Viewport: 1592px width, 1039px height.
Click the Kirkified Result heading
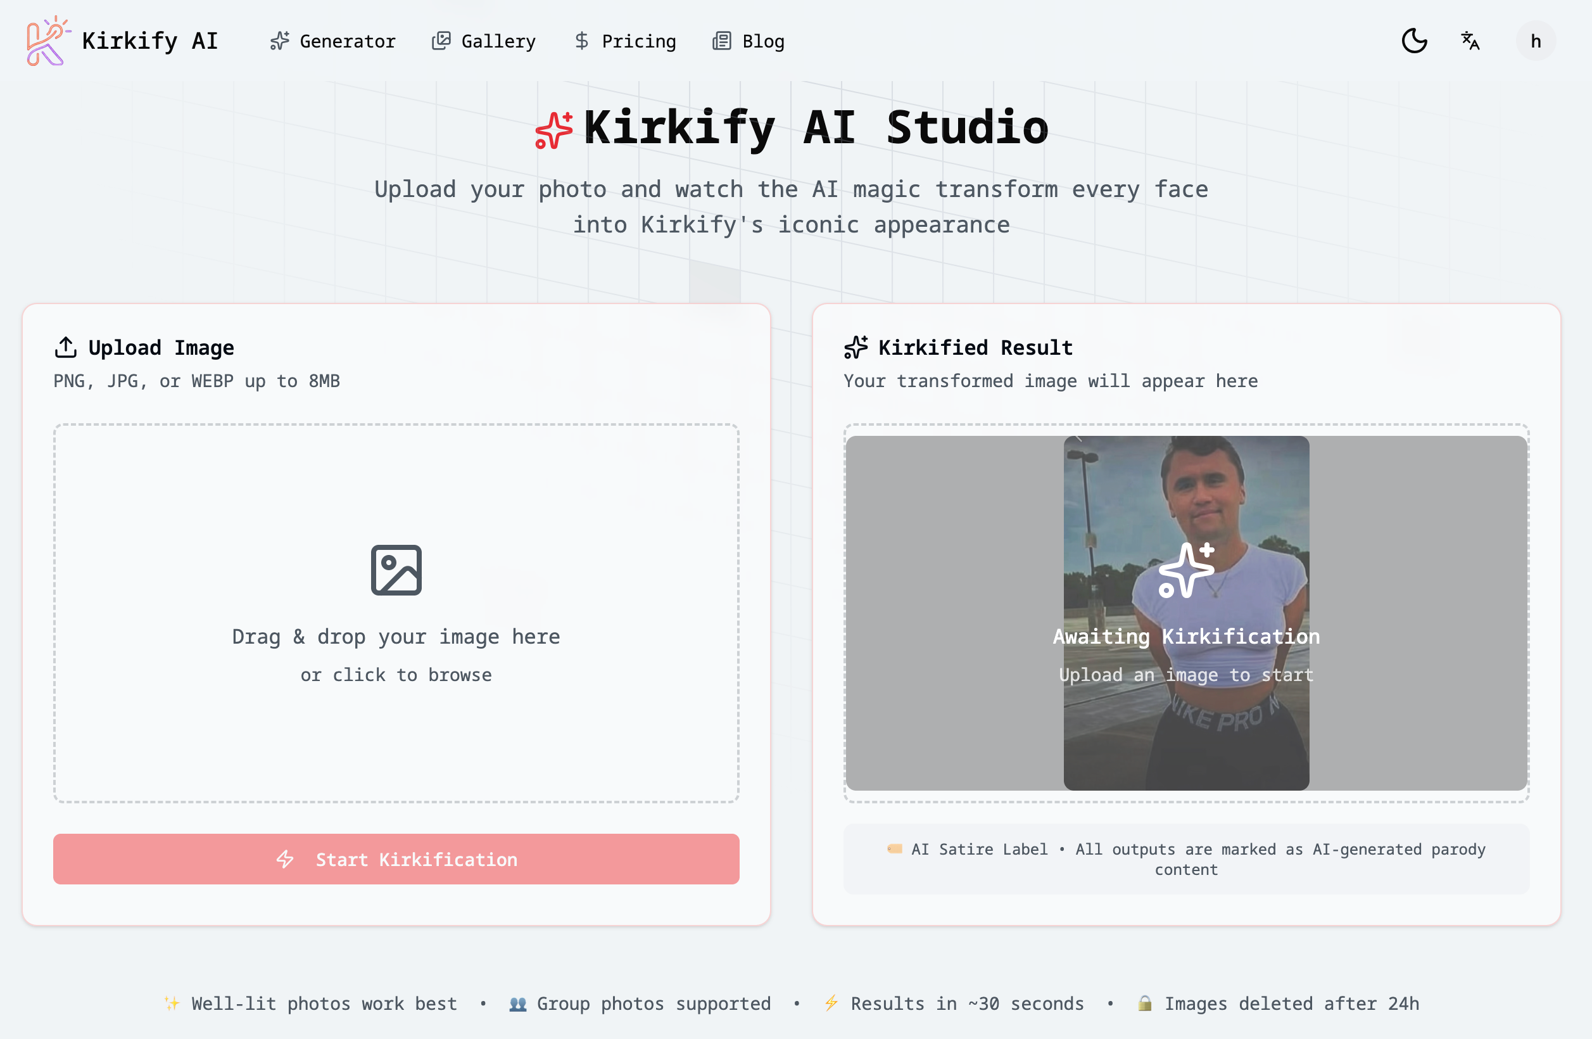pos(975,348)
